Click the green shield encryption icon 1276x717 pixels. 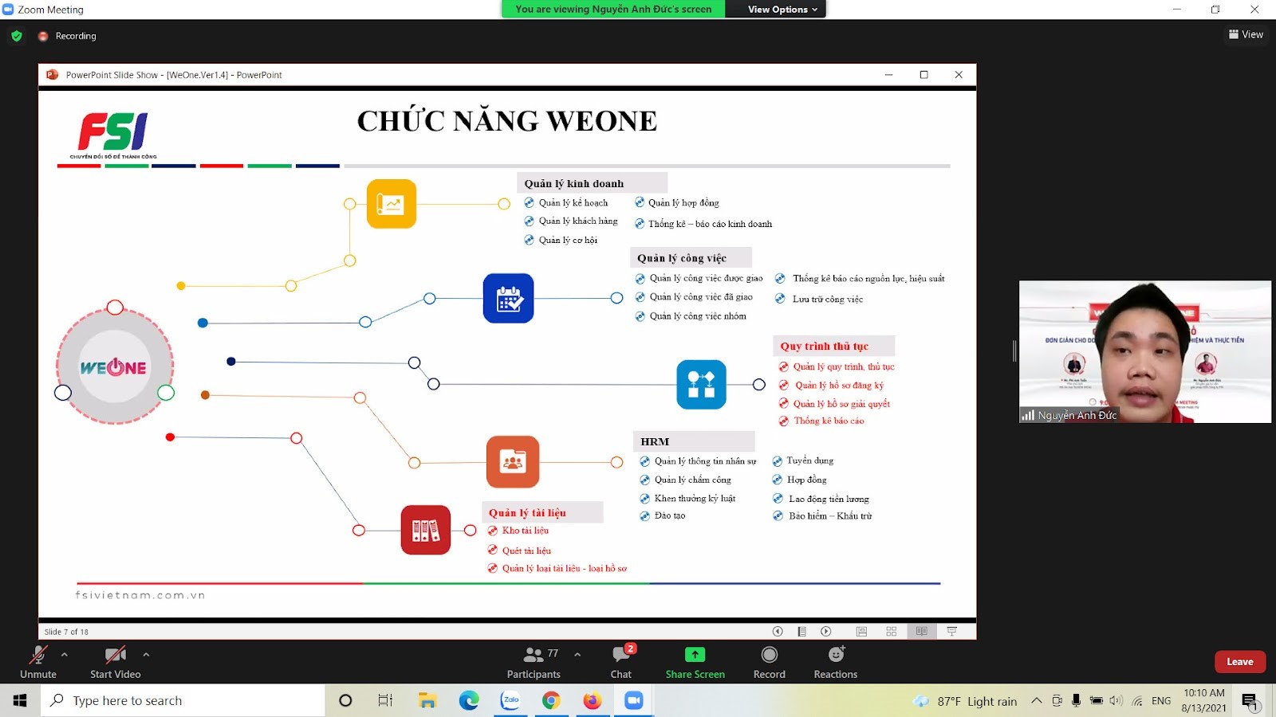point(17,36)
